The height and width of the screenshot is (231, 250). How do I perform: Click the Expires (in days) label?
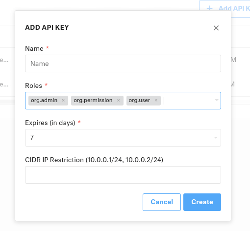point(50,123)
